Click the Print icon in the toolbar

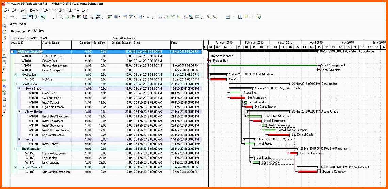[6, 17]
